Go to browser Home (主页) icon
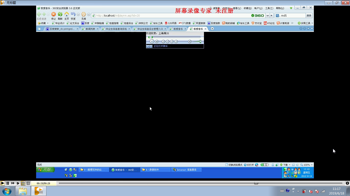The width and height of the screenshot is (350, 196). 67,14
